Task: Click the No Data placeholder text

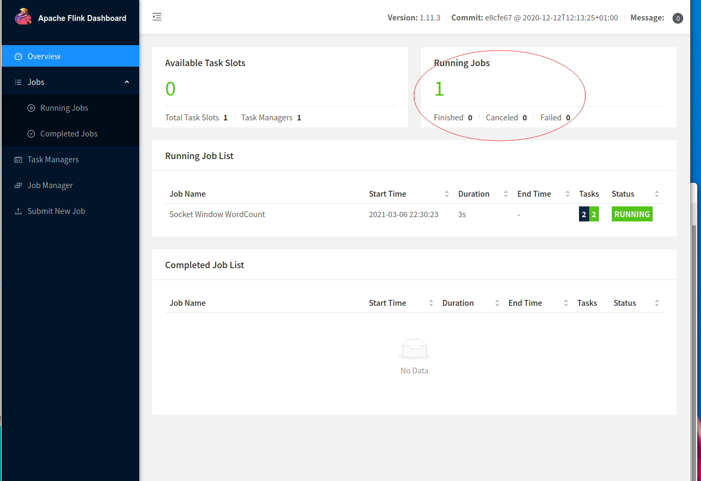Action: click(x=414, y=371)
